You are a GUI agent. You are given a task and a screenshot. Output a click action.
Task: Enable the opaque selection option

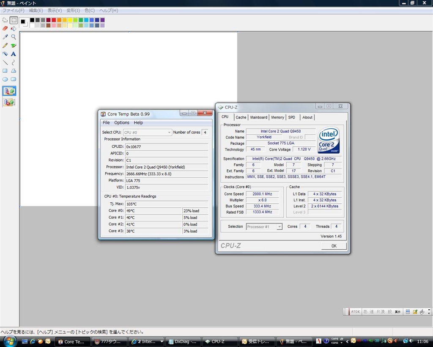coord(9,91)
